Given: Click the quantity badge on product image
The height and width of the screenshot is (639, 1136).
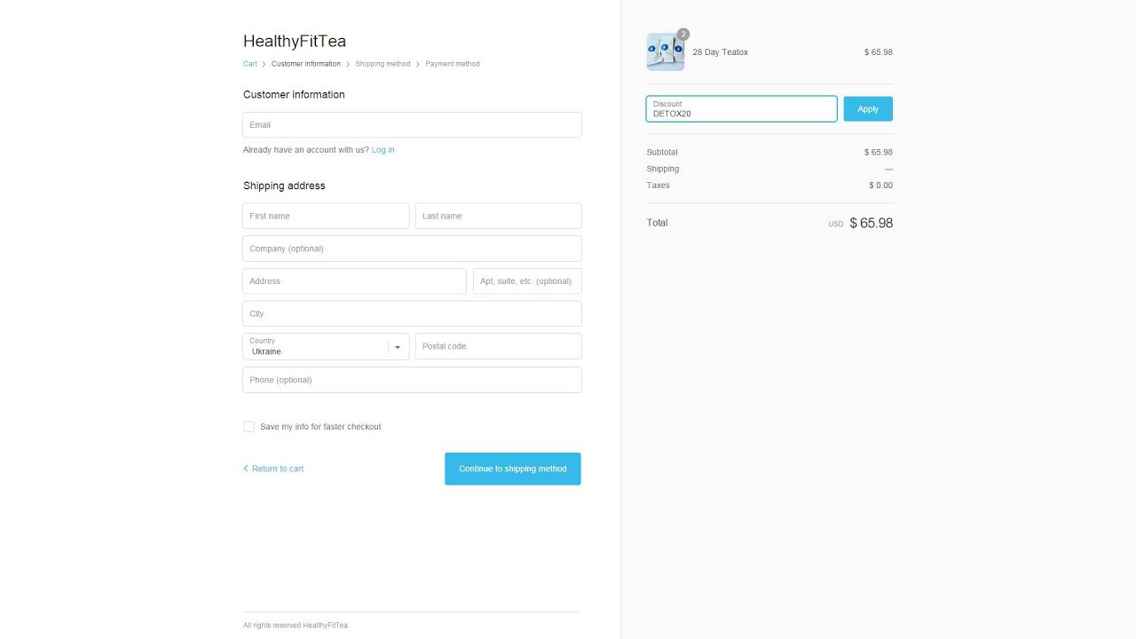Looking at the screenshot, I should [682, 35].
